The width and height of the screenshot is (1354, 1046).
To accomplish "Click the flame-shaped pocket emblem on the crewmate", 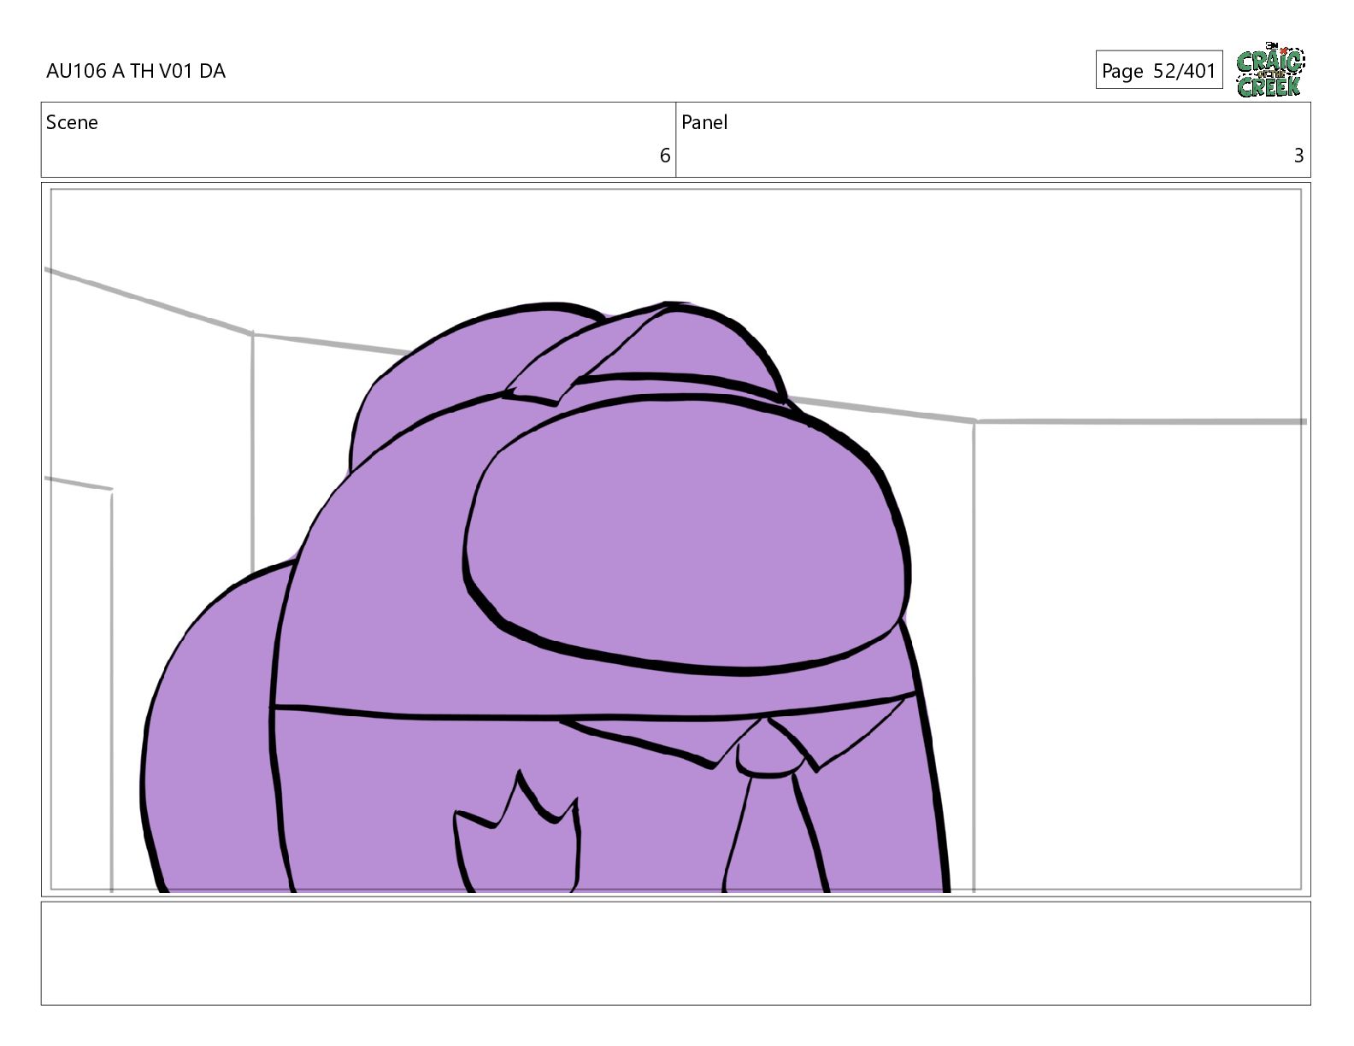I will click(516, 833).
